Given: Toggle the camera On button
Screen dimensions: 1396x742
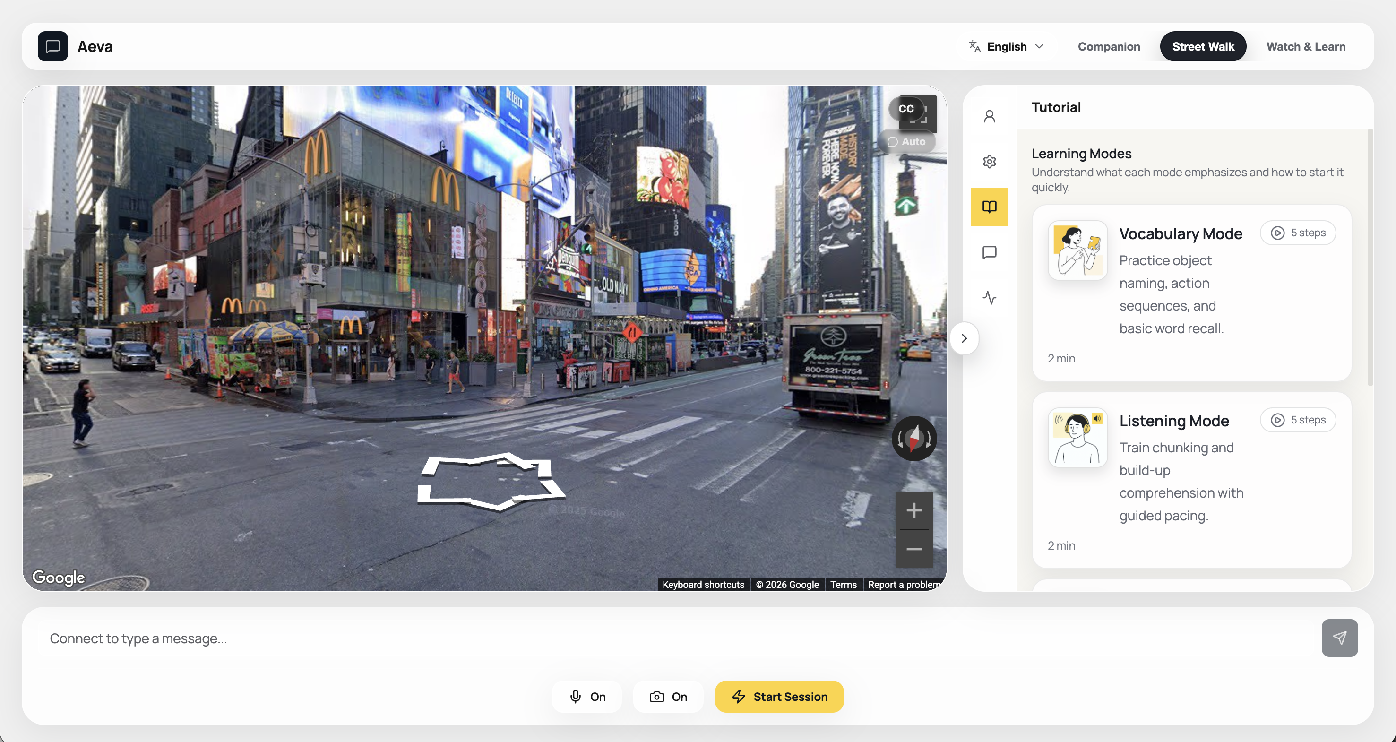Looking at the screenshot, I should click(x=668, y=697).
